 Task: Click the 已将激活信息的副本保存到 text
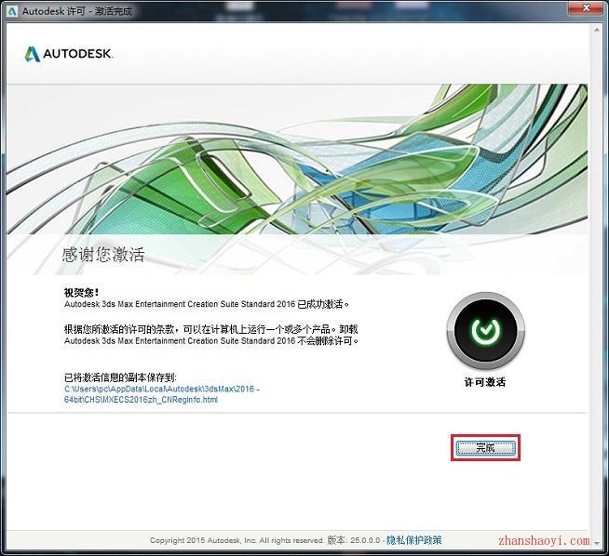120,377
